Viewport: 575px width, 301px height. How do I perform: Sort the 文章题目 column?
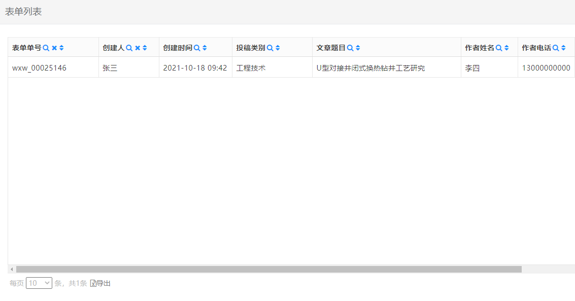click(358, 48)
